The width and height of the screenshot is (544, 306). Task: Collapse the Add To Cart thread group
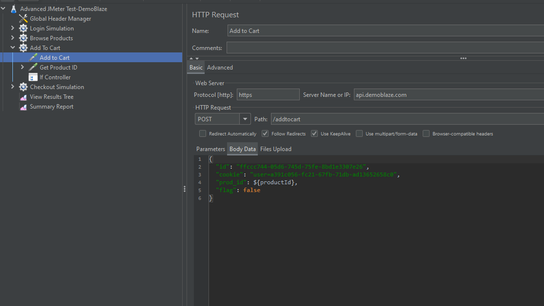tap(12, 47)
